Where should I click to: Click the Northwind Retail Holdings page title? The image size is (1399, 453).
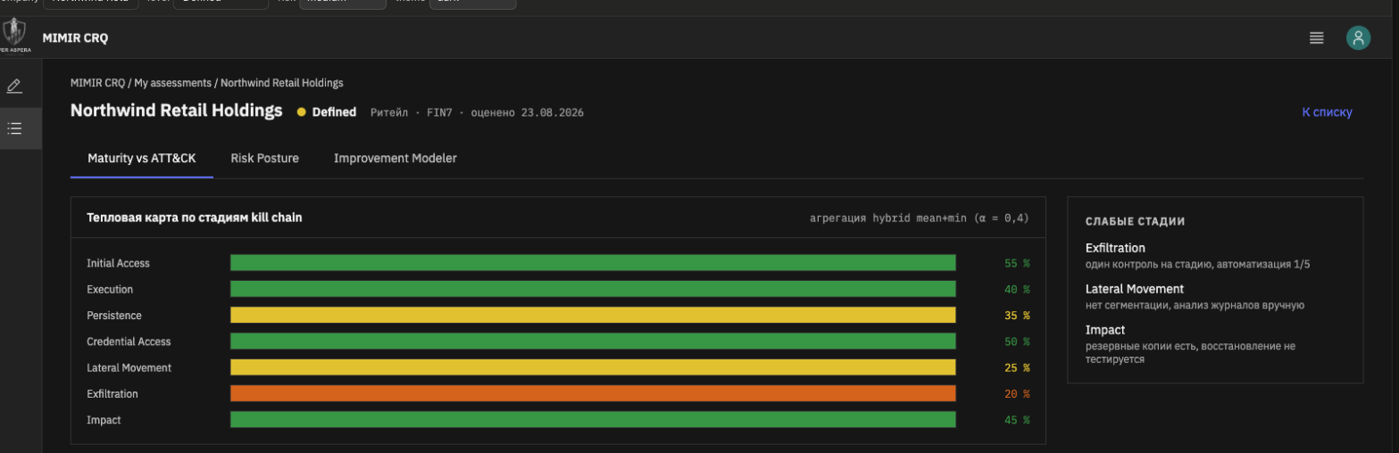[176, 111]
